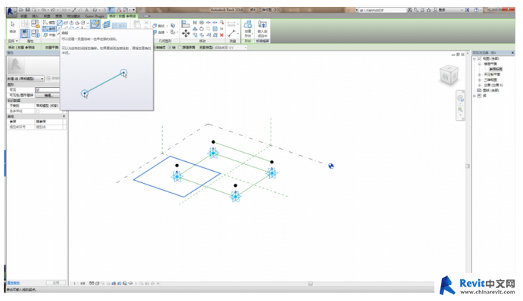
Task: Click the Measure diagonal line tool icon
Action: coord(231,33)
